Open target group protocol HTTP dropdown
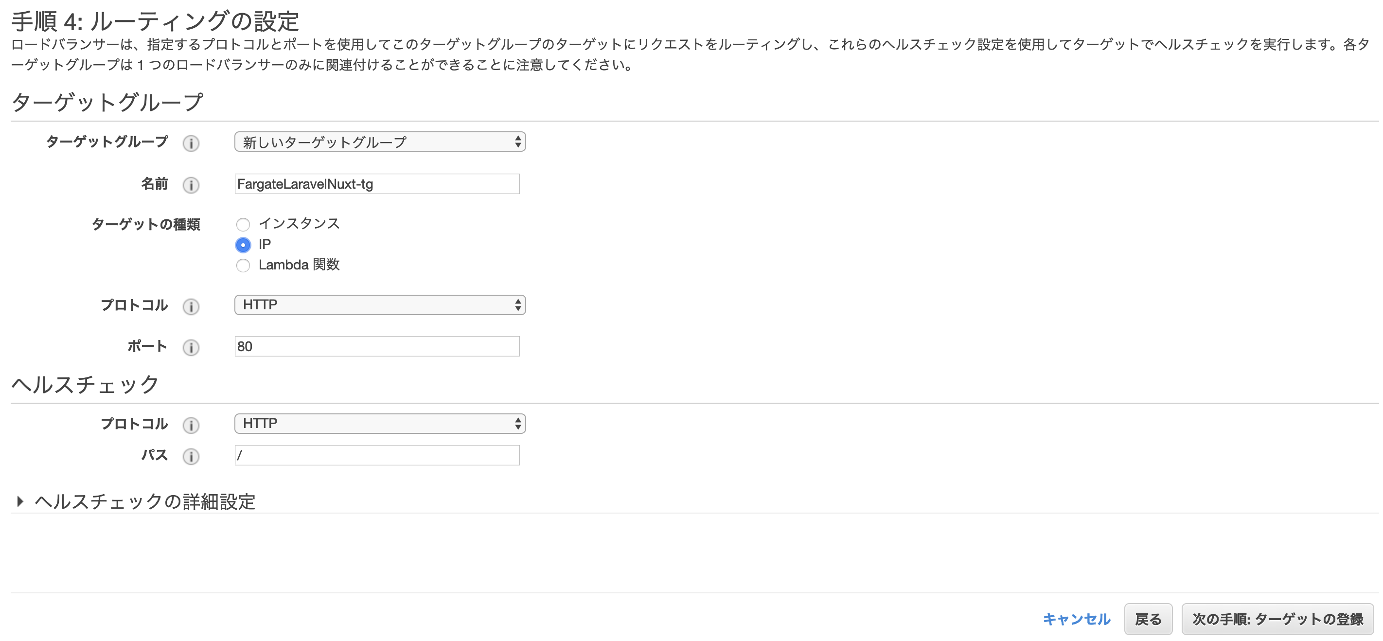 coord(380,305)
